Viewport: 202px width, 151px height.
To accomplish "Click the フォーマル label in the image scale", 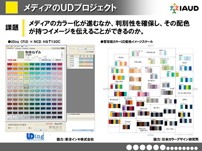I will coord(170,129).
